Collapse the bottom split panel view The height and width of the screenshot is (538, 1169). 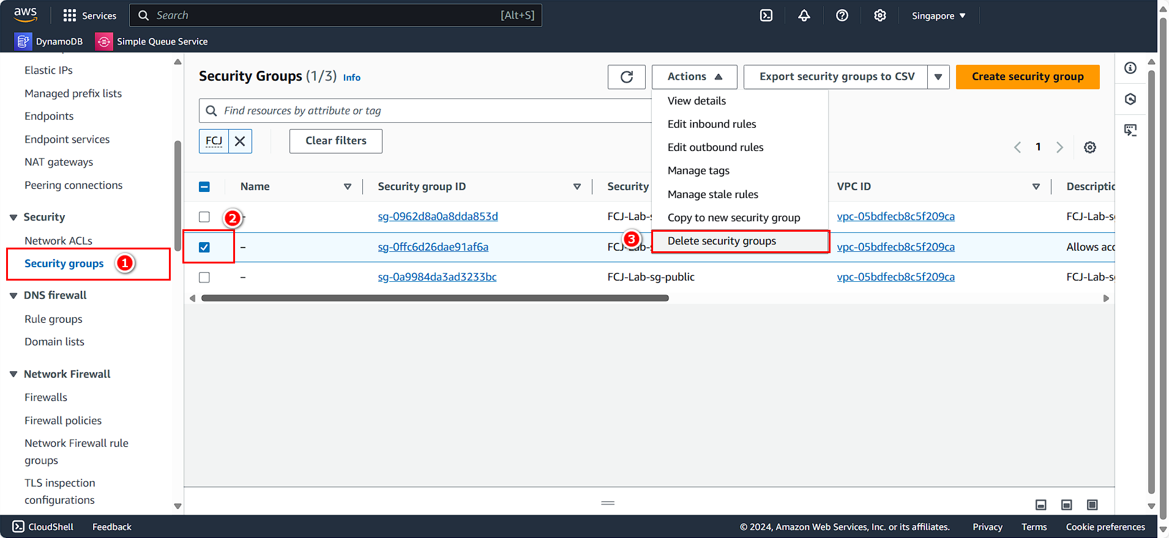click(1041, 504)
